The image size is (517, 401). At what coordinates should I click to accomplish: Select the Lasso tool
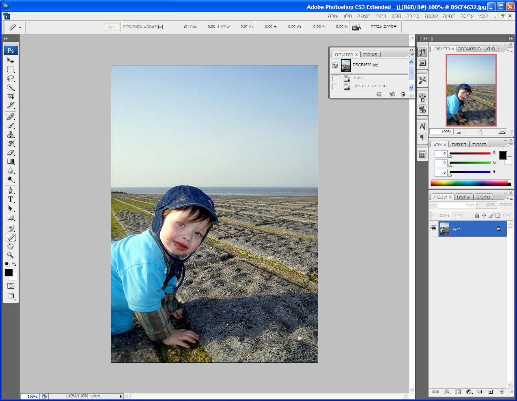11,78
